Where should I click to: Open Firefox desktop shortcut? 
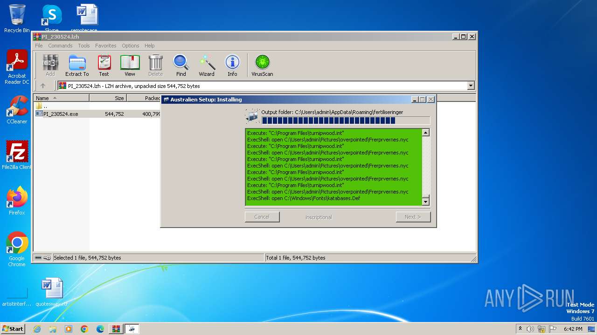tap(17, 201)
